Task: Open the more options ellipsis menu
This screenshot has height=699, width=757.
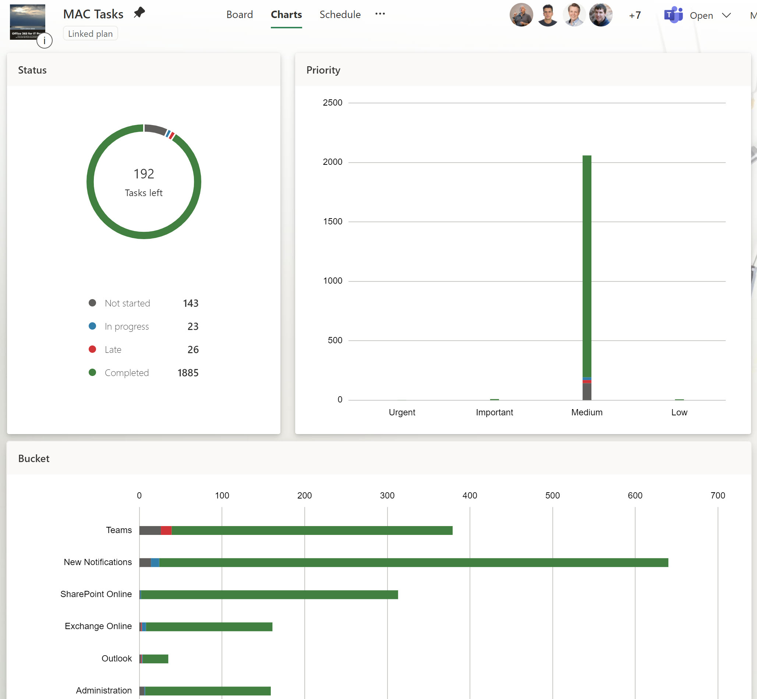Action: pyautogui.click(x=380, y=14)
